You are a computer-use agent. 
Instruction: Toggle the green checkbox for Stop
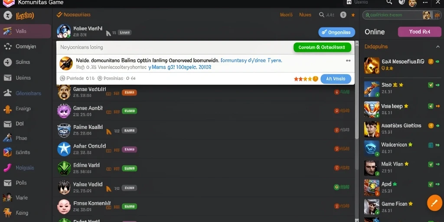431,85
